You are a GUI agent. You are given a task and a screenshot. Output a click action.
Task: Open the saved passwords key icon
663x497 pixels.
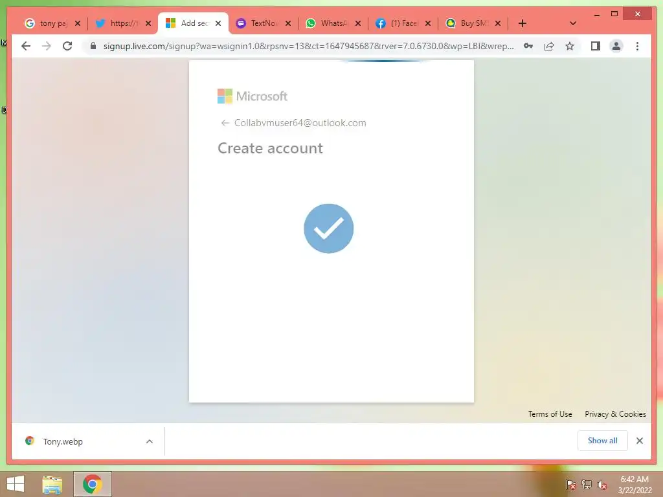(528, 46)
